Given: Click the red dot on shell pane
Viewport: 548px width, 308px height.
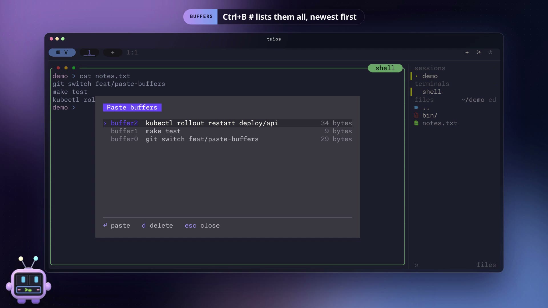Looking at the screenshot, I should pos(58,68).
